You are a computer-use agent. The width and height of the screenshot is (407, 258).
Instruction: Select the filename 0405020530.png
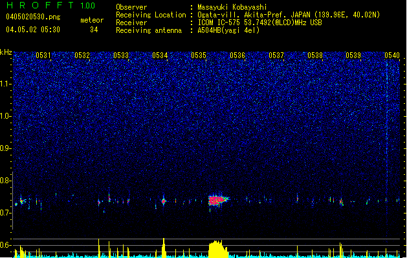(33, 17)
